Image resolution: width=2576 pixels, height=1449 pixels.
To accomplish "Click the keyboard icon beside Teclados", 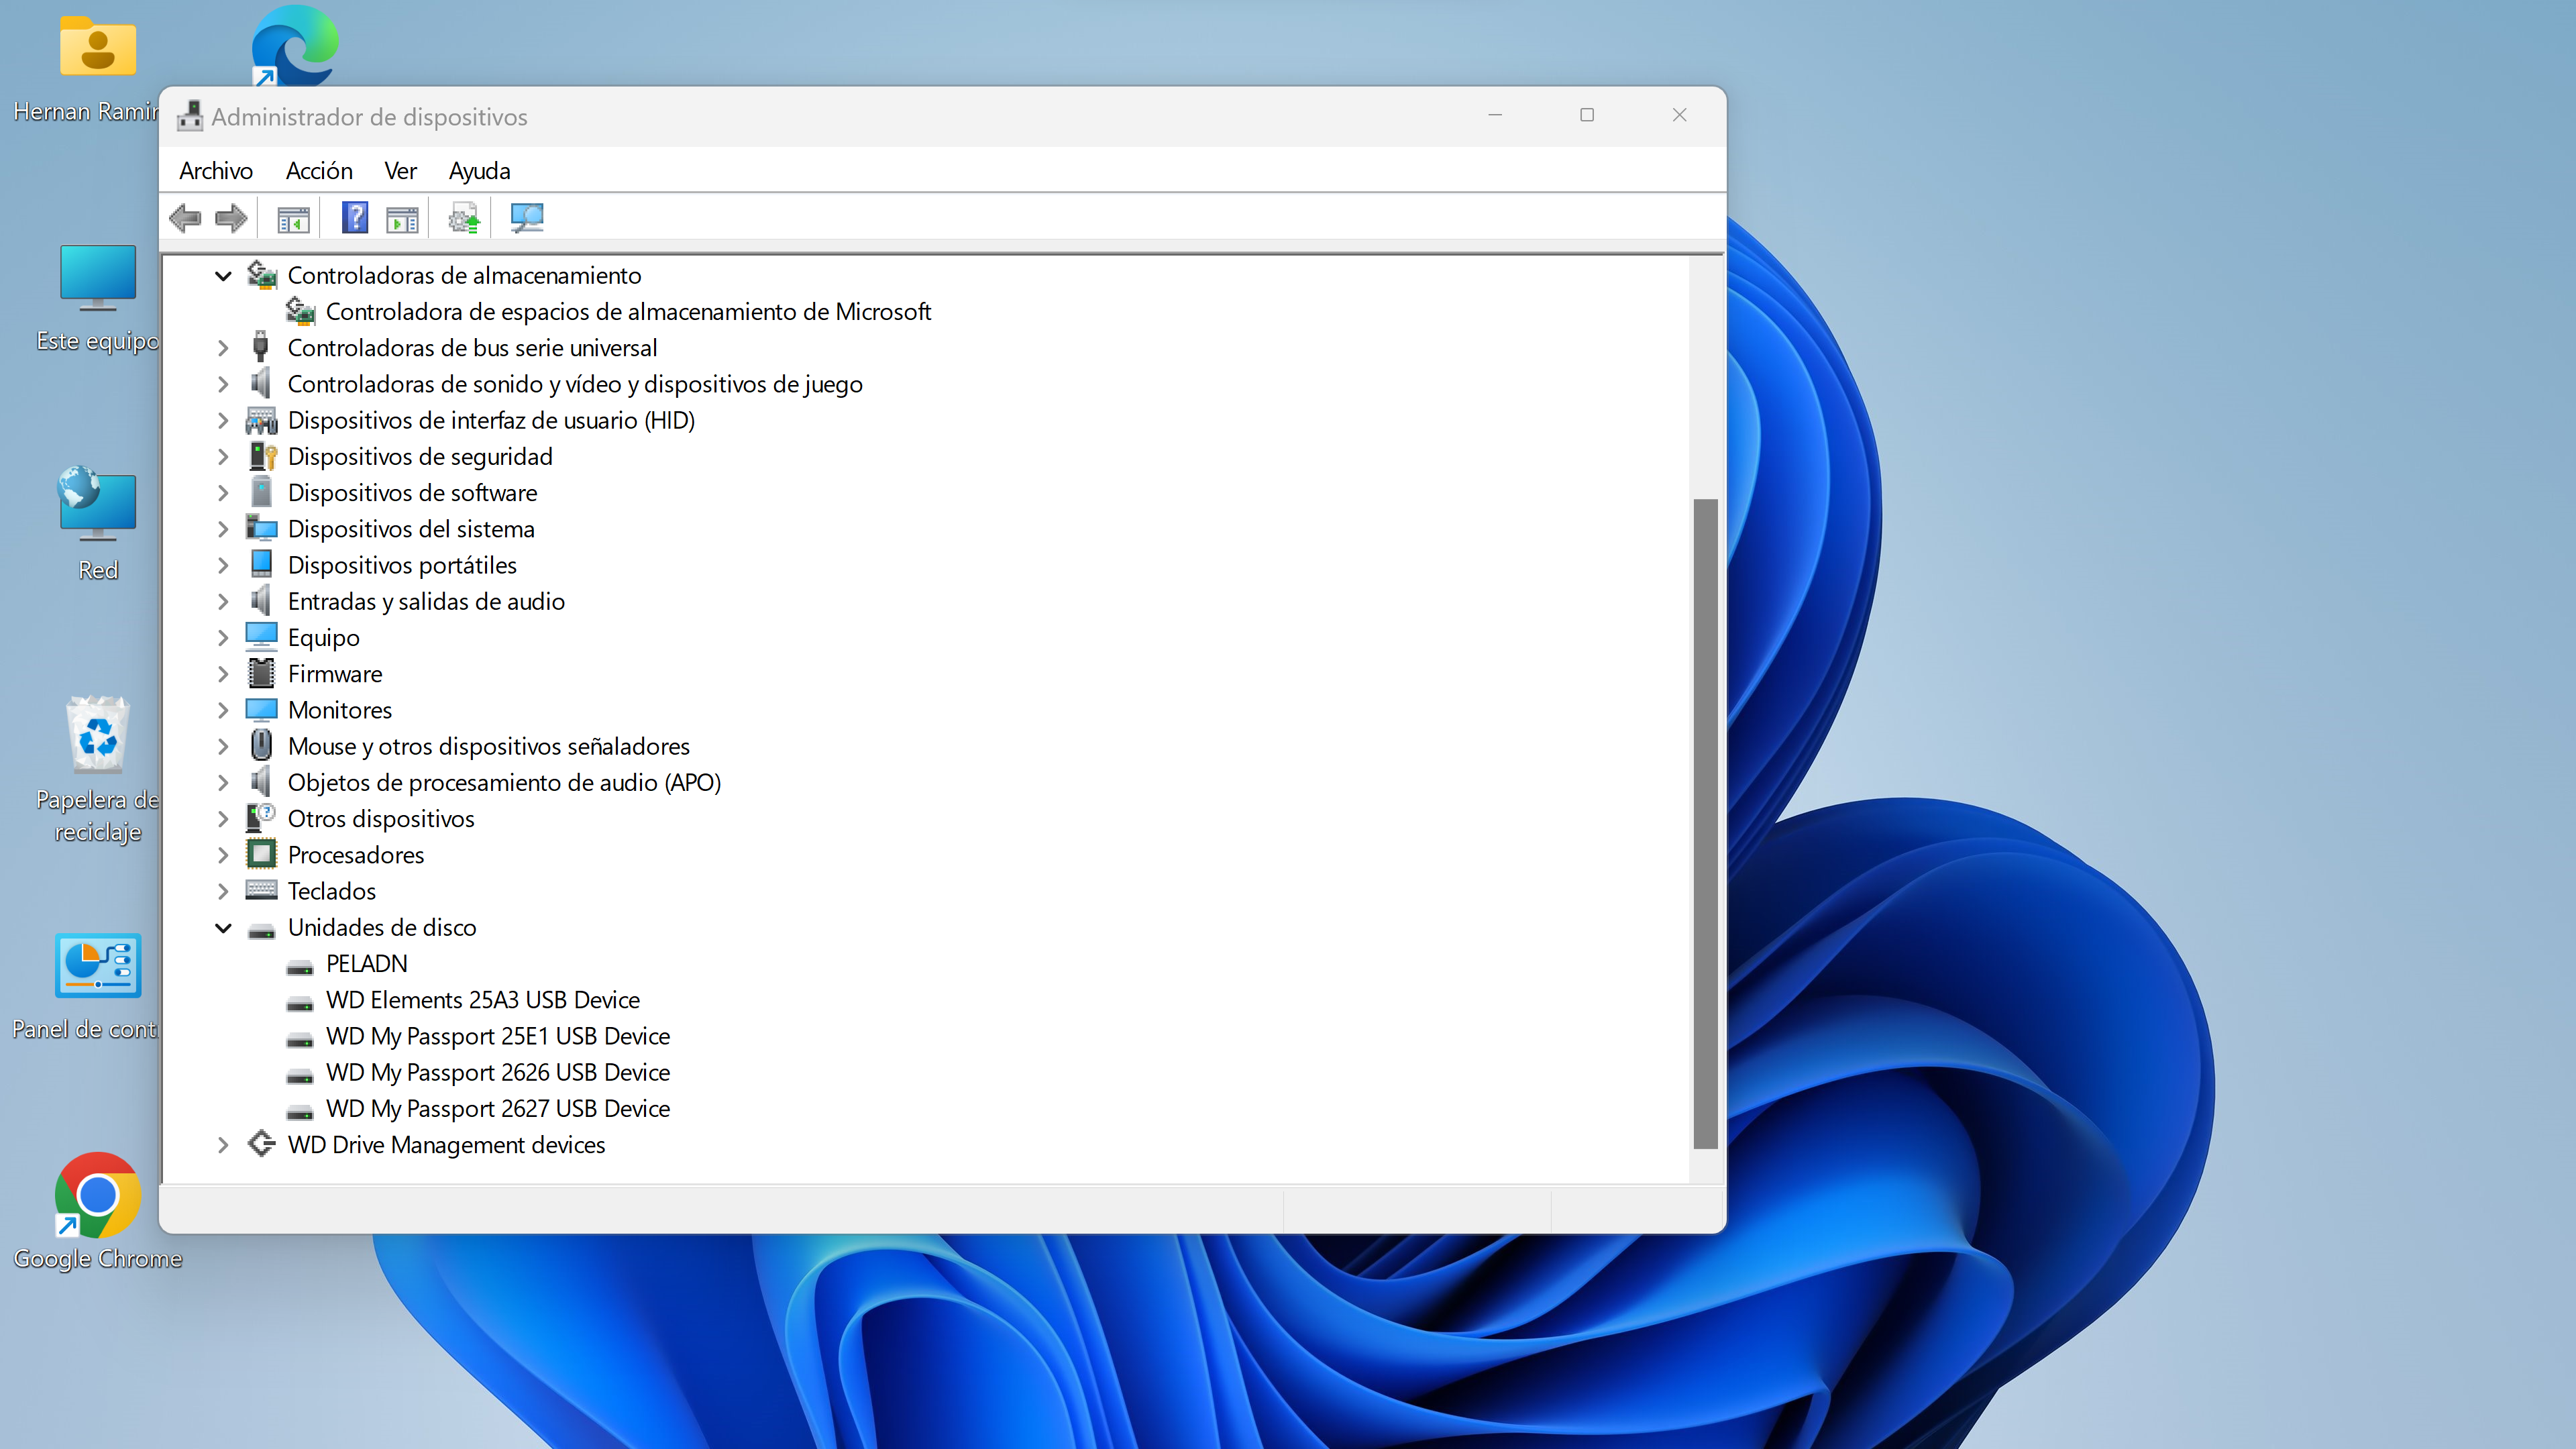I will (x=262, y=890).
